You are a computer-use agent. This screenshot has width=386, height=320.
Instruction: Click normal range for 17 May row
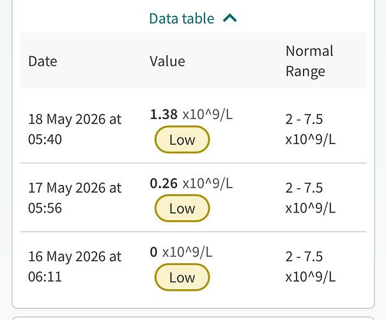tap(311, 198)
